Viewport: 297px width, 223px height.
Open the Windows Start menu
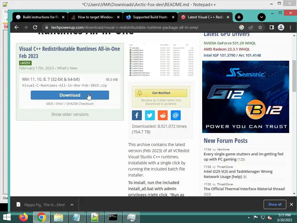pyautogui.click(x=7, y=217)
